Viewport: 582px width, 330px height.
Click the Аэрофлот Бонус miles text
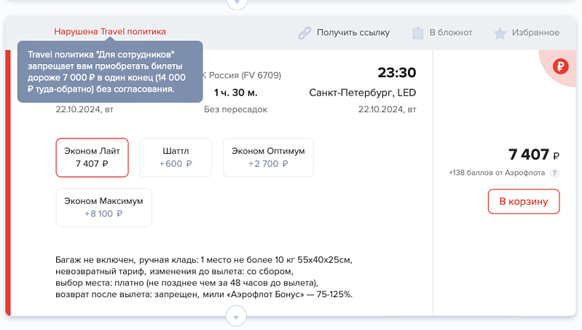[278, 294]
